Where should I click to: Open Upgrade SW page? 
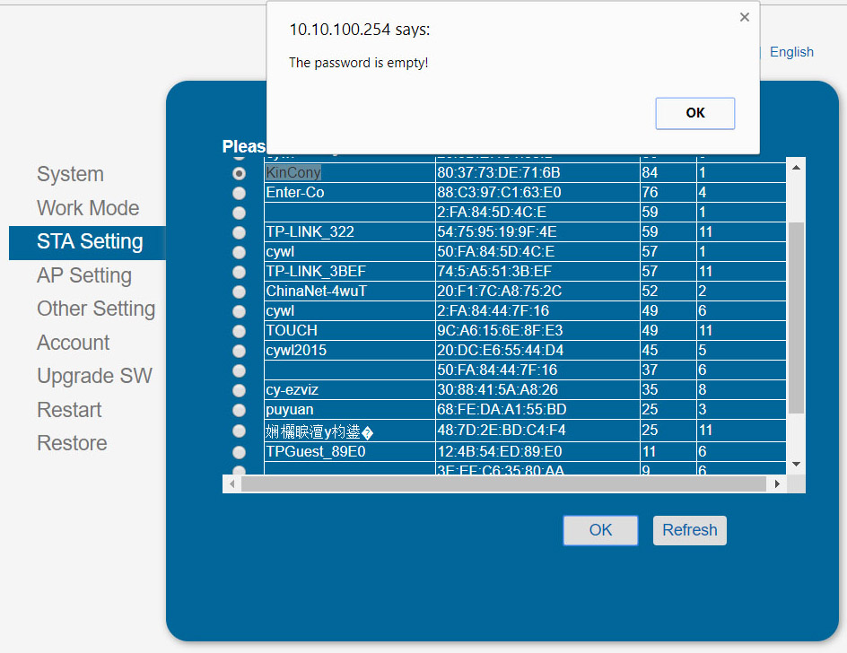tap(94, 376)
